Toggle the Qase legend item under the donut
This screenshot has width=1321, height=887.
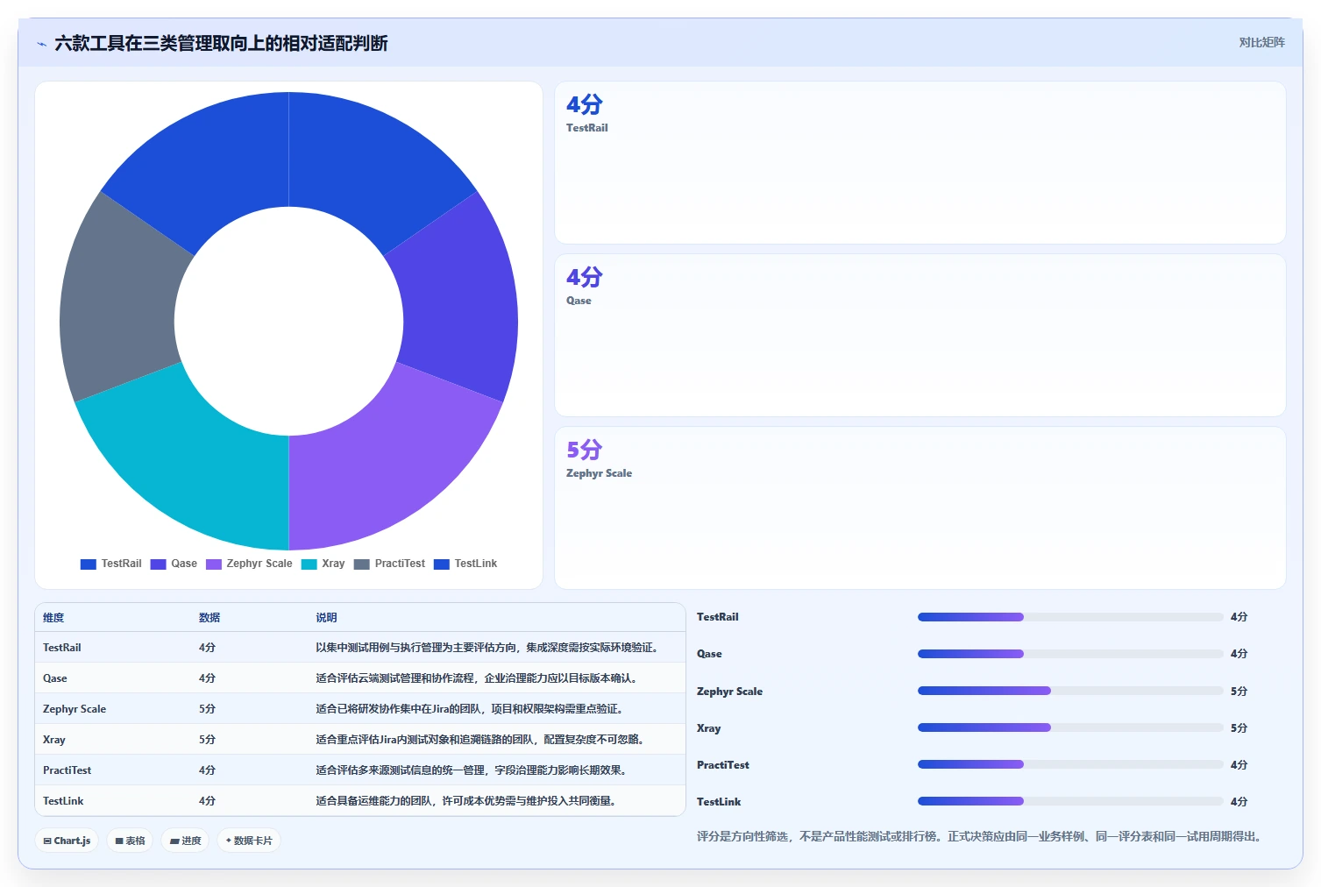174,564
